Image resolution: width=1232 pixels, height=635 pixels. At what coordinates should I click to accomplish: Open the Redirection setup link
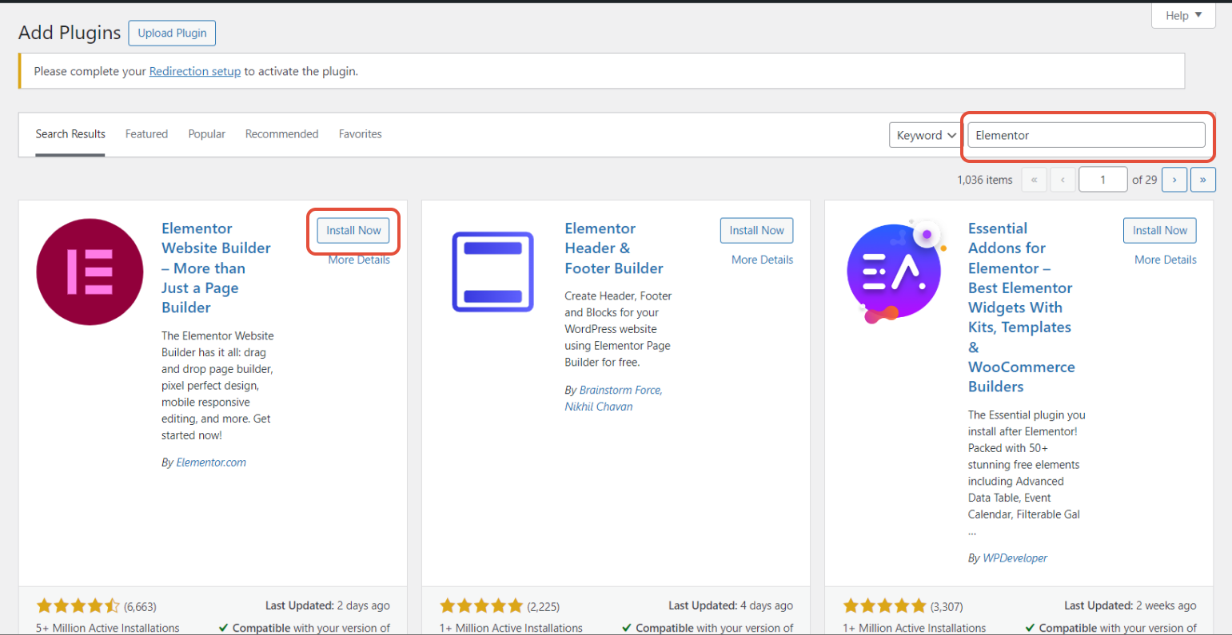pos(194,71)
